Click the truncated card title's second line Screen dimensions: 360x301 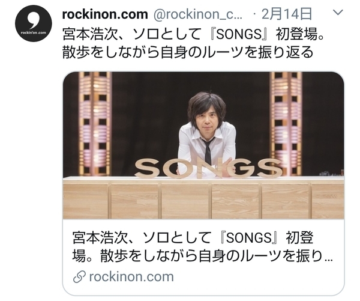coord(203,256)
